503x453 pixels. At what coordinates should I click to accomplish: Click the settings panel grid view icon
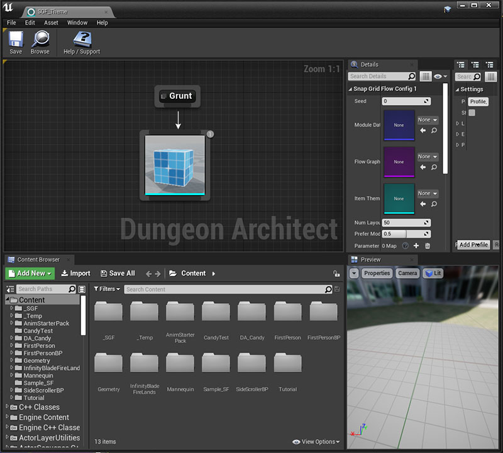tap(491, 76)
